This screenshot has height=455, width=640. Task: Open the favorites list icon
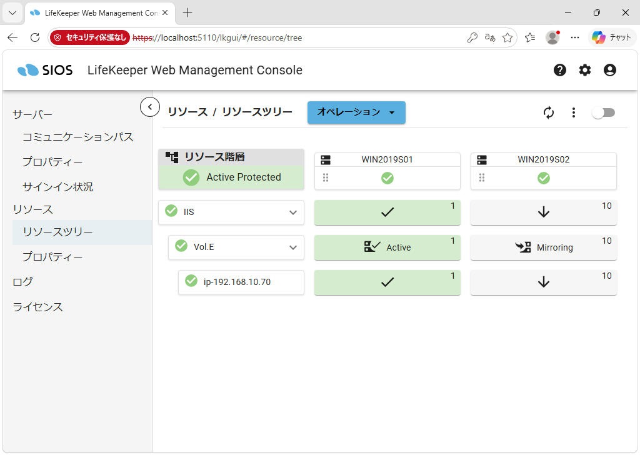click(x=530, y=37)
